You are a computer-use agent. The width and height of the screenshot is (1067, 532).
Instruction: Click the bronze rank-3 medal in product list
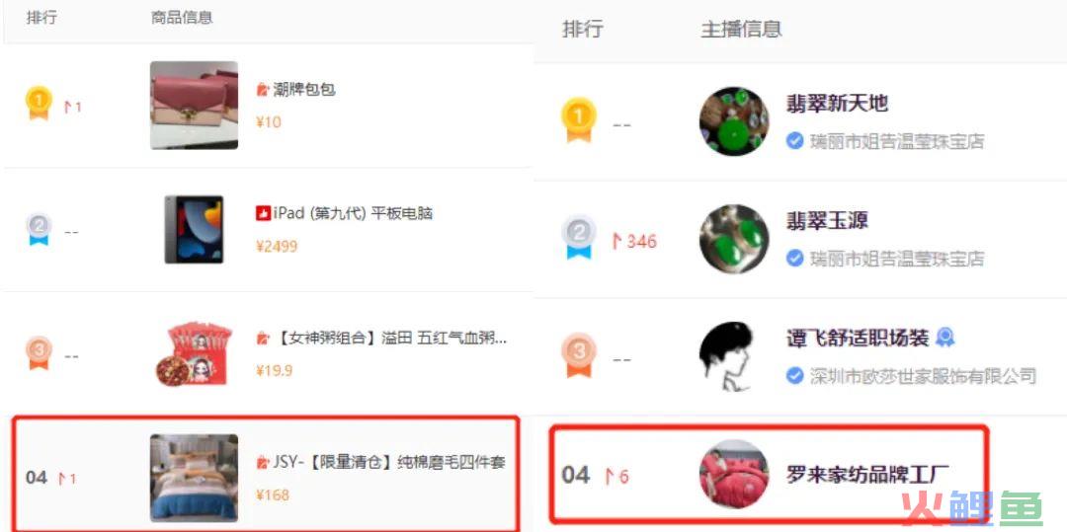(x=39, y=353)
